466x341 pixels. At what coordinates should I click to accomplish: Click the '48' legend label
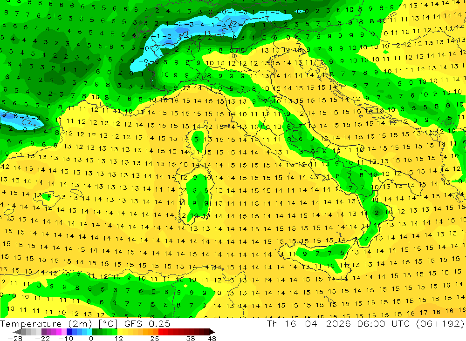(x=212, y=339)
